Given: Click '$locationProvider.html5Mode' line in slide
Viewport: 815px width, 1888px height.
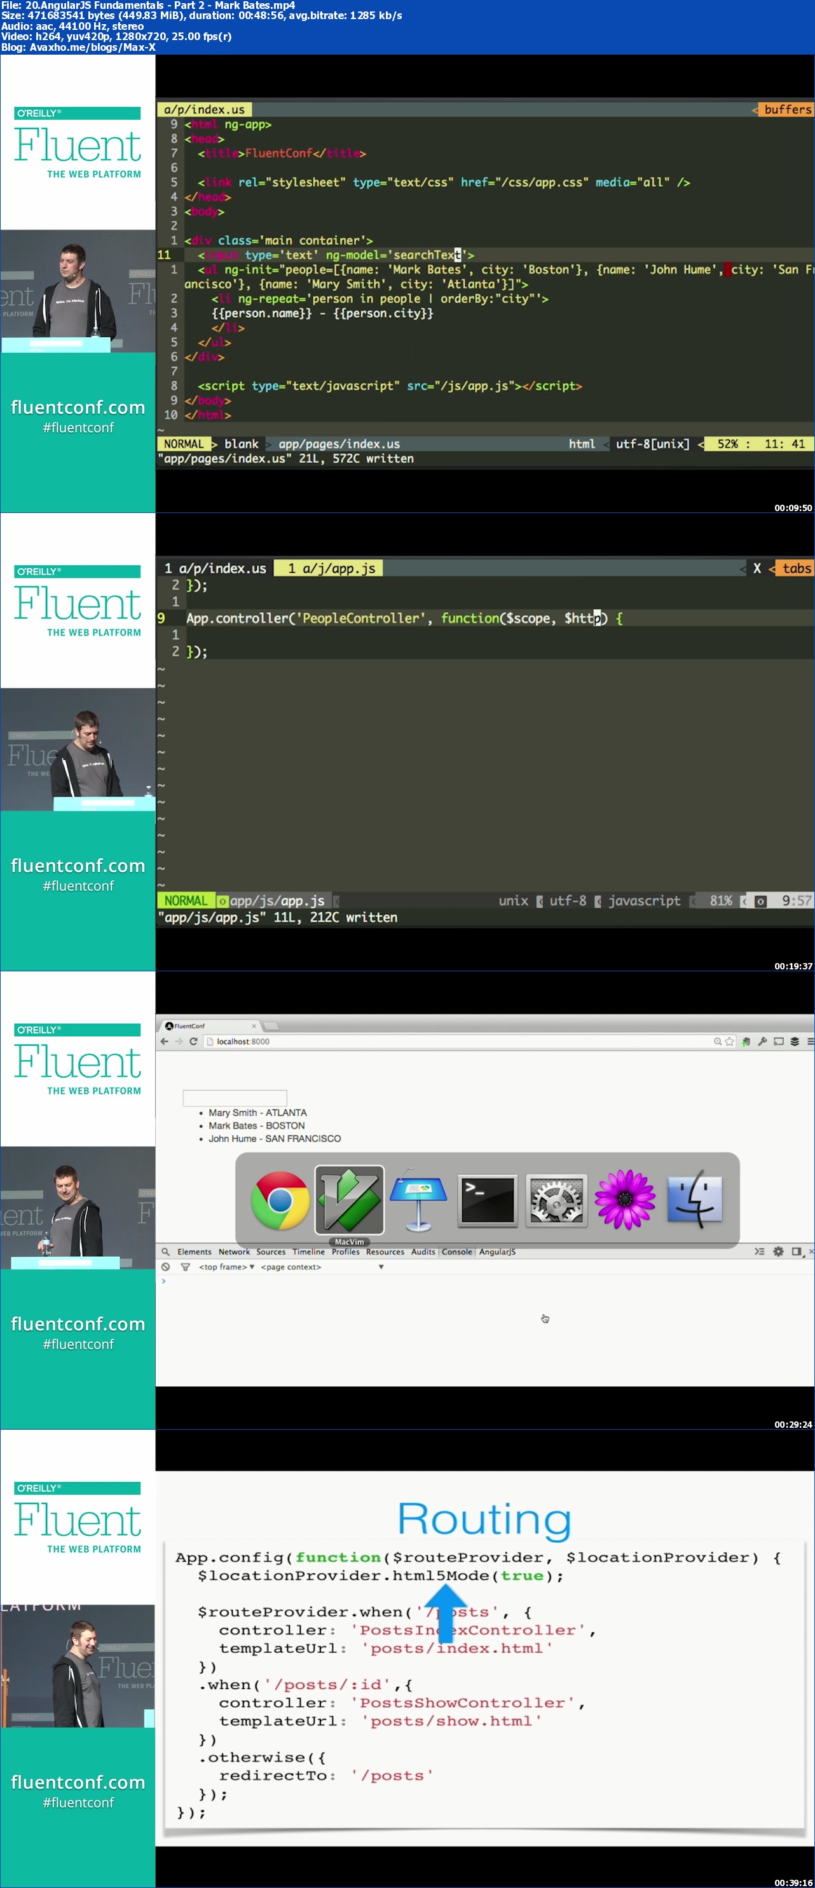Looking at the screenshot, I should pos(380,1575).
